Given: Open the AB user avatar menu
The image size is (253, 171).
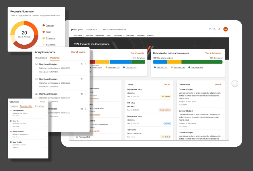Looking at the screenshot, I should point(225,29).
